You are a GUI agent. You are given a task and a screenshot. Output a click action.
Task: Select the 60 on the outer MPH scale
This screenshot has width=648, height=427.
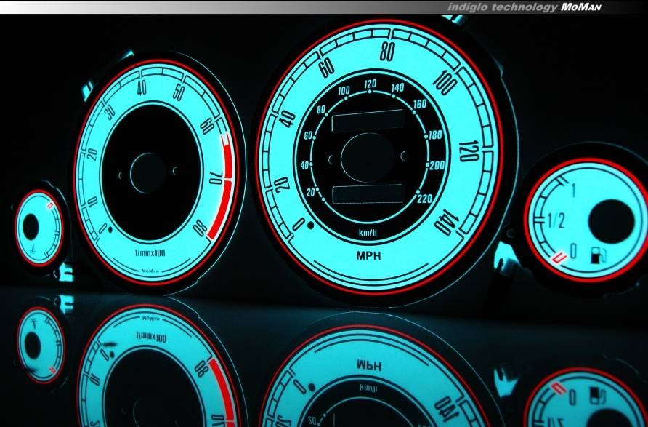click(x=327, y=68)
